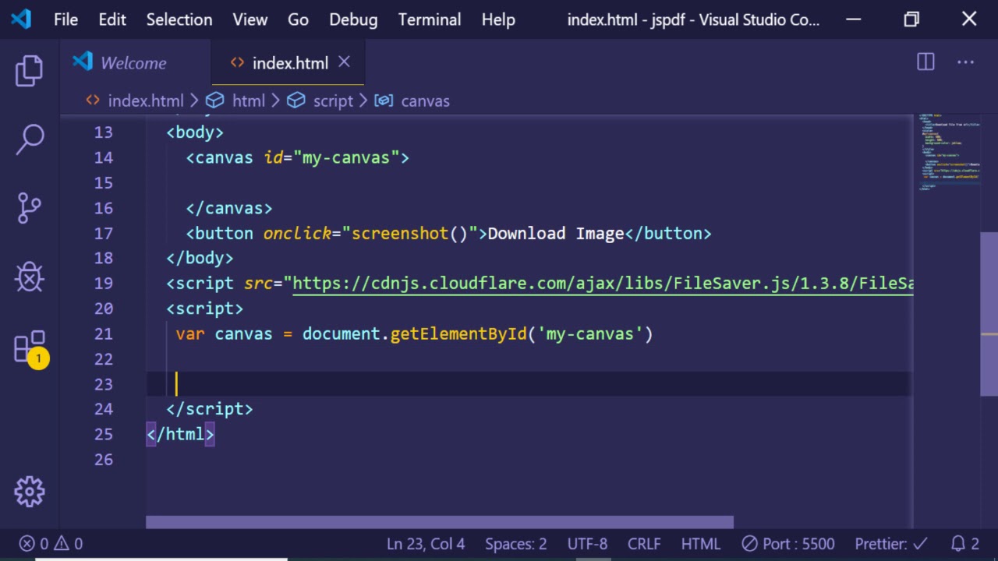Open the Source Control view
Image resolution: width=998 pixels, height=561 pixels.
click(30, 208)
